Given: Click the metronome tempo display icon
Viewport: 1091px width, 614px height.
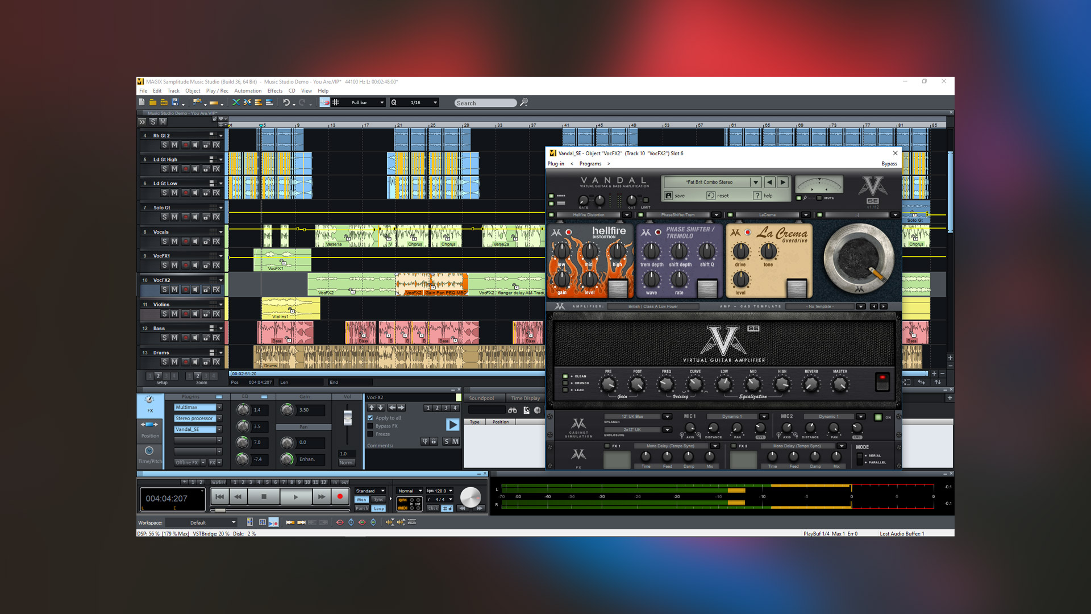Looking at the screenshot, I should coord(442,491).
